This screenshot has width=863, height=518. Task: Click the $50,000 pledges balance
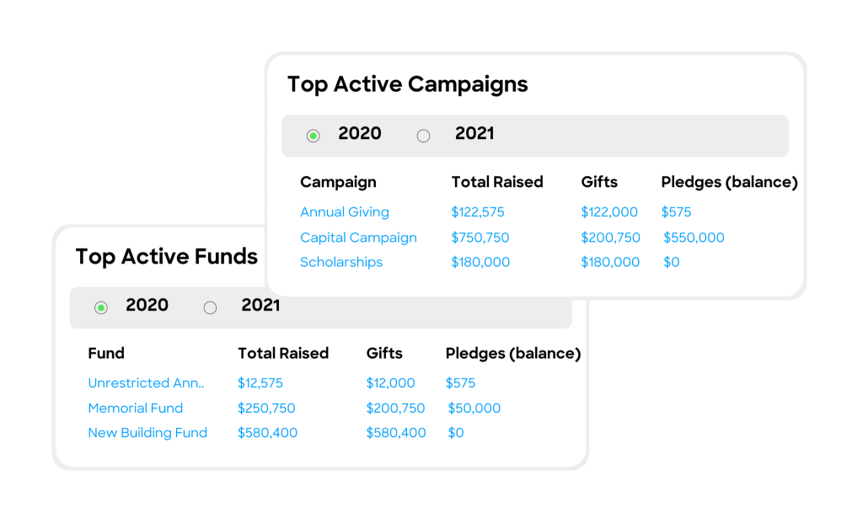point(474,408)
